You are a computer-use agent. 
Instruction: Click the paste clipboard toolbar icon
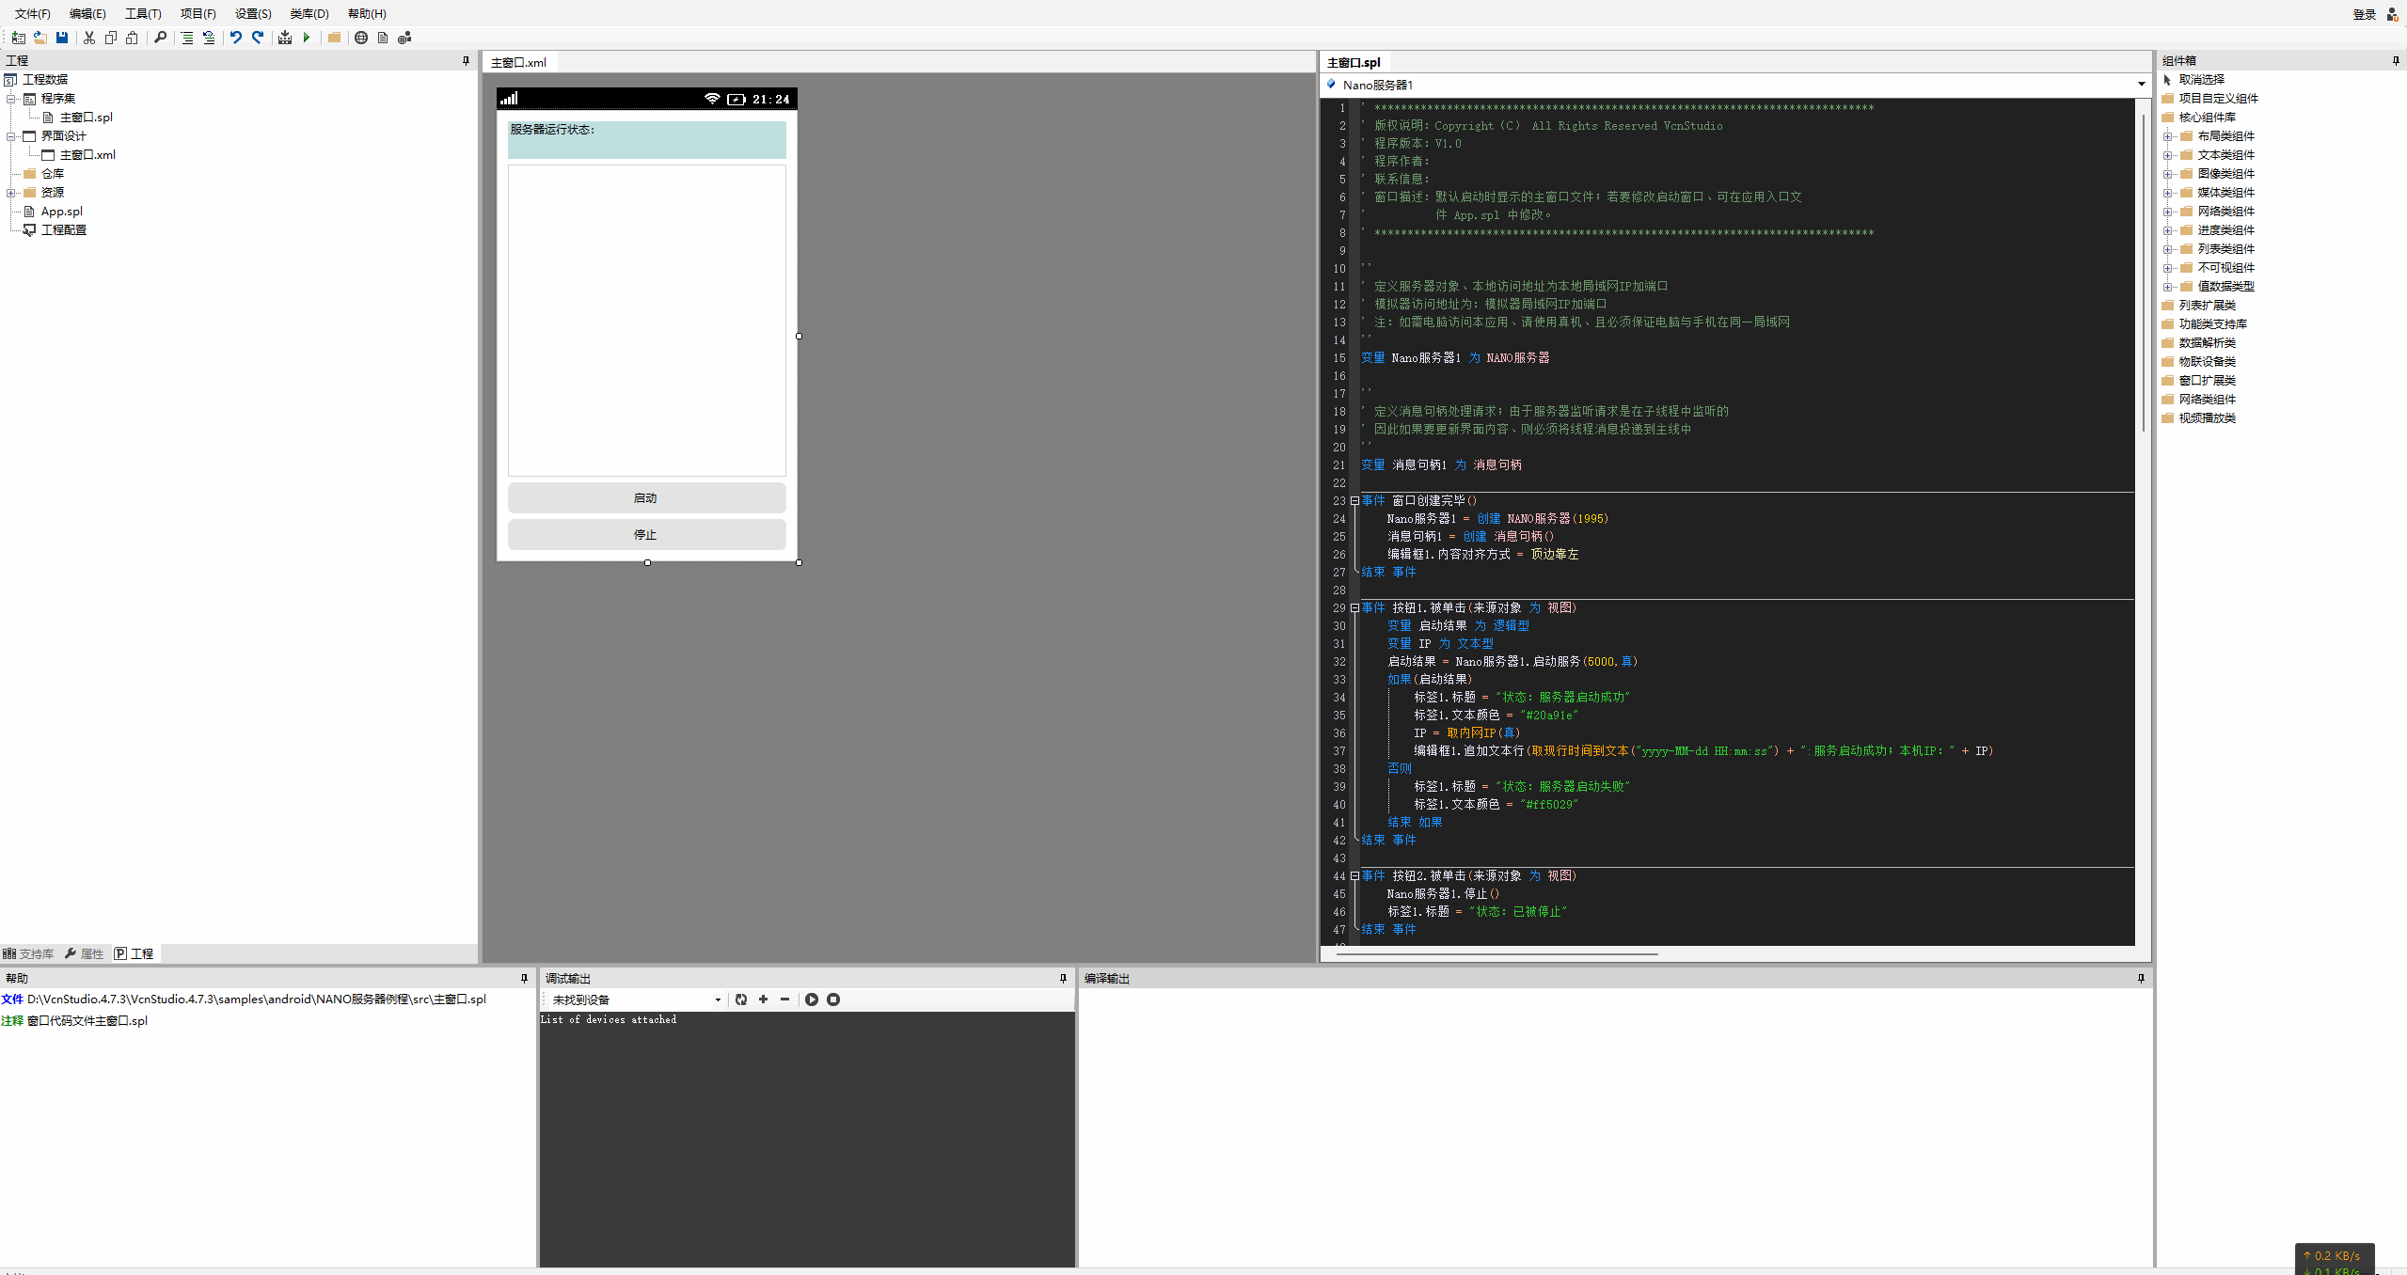[133, 38]
